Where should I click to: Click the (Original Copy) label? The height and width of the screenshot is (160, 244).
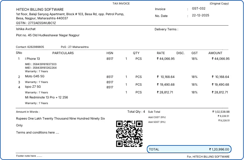[x=219, y=4]
